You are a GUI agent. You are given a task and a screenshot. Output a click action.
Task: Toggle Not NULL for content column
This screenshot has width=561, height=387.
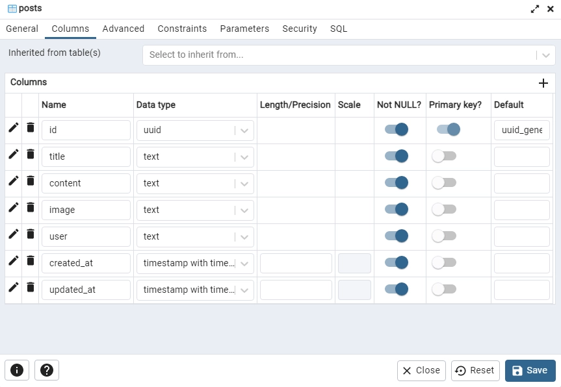pos(397,182)
